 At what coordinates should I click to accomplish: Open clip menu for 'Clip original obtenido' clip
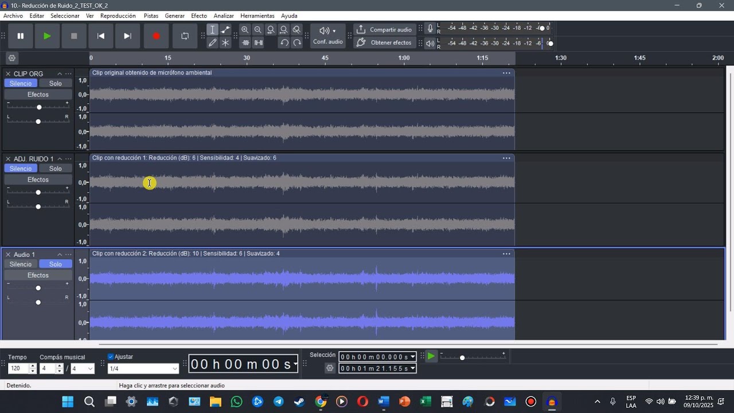[506, 73]
